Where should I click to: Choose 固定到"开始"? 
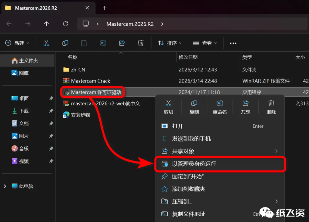(220, 176)
